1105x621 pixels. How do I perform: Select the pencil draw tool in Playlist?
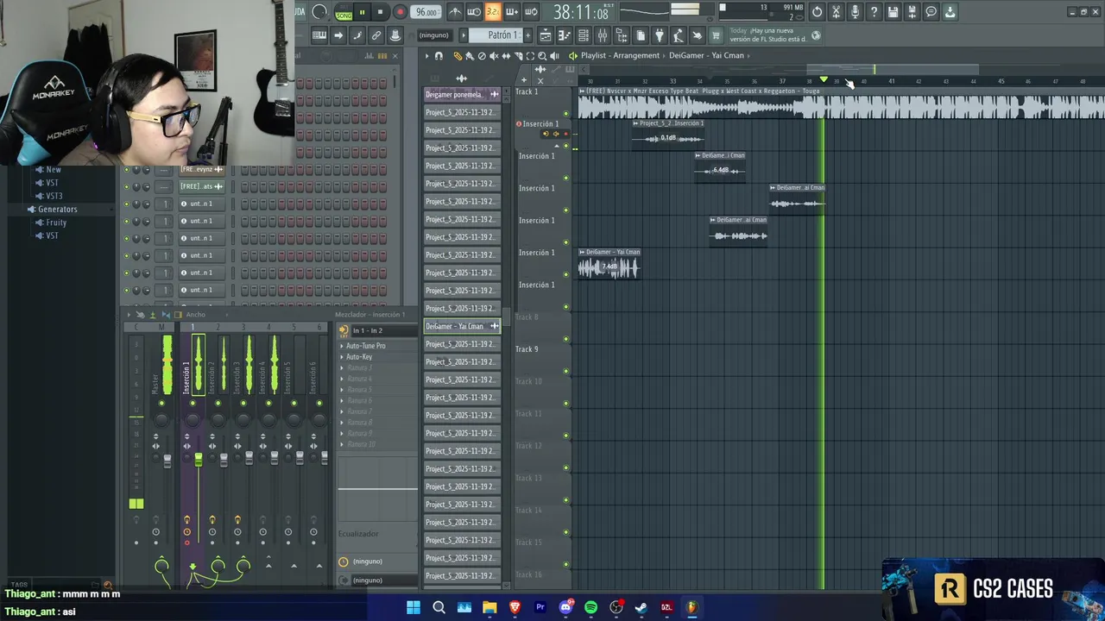(x=458, y=56)
